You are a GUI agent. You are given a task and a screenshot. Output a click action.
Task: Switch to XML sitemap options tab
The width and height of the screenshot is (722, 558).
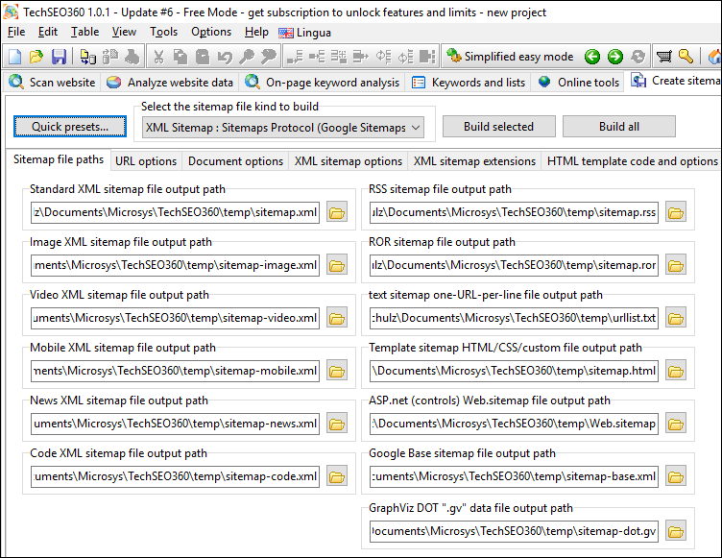pos(348,161)
